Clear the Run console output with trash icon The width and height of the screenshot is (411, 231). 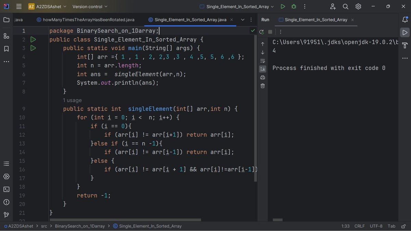(262, 86)
